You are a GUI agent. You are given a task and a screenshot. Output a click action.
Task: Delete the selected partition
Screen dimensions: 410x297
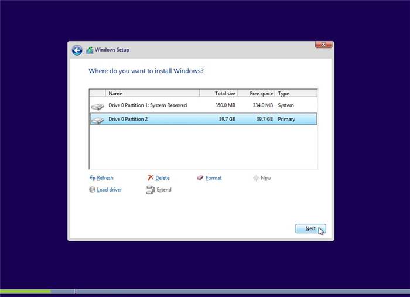[x=162, y=178]
